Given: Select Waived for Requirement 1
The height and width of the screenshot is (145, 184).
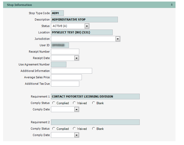Looking at the screenshot, I should click(x=74, y=103).
